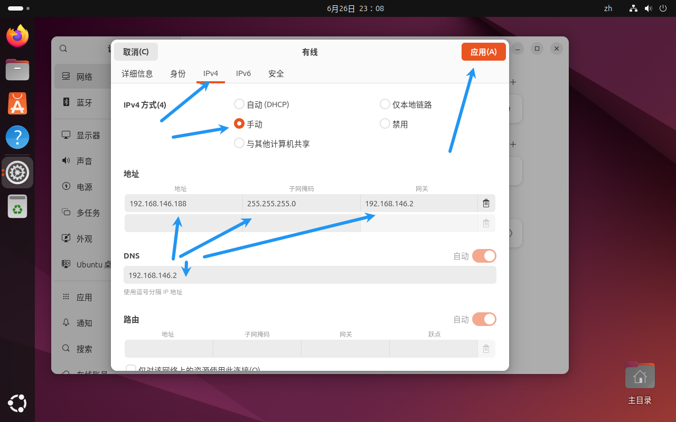
Task: Edit the address field 192.168.146.188
Action: 183,203
